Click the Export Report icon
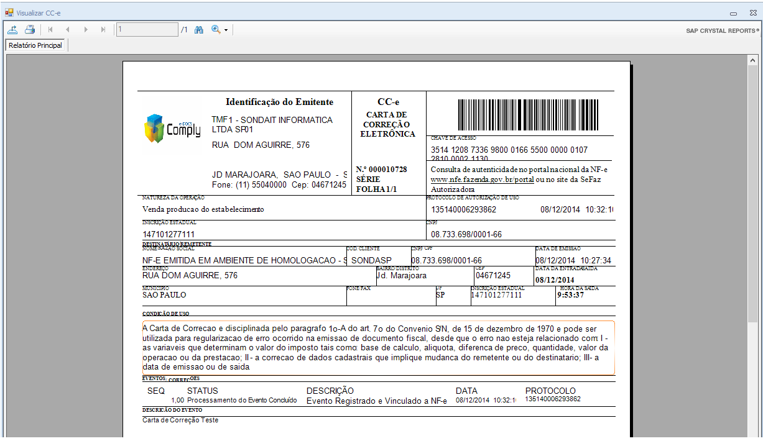The height and width of the screenshot is (441, 763). tap(12, 30)
